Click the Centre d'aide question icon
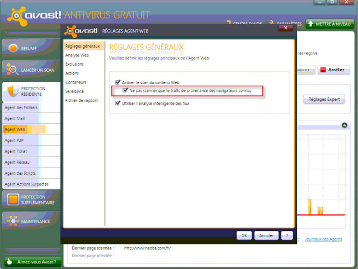Screen dimensions: 358x269 (229, 22)
